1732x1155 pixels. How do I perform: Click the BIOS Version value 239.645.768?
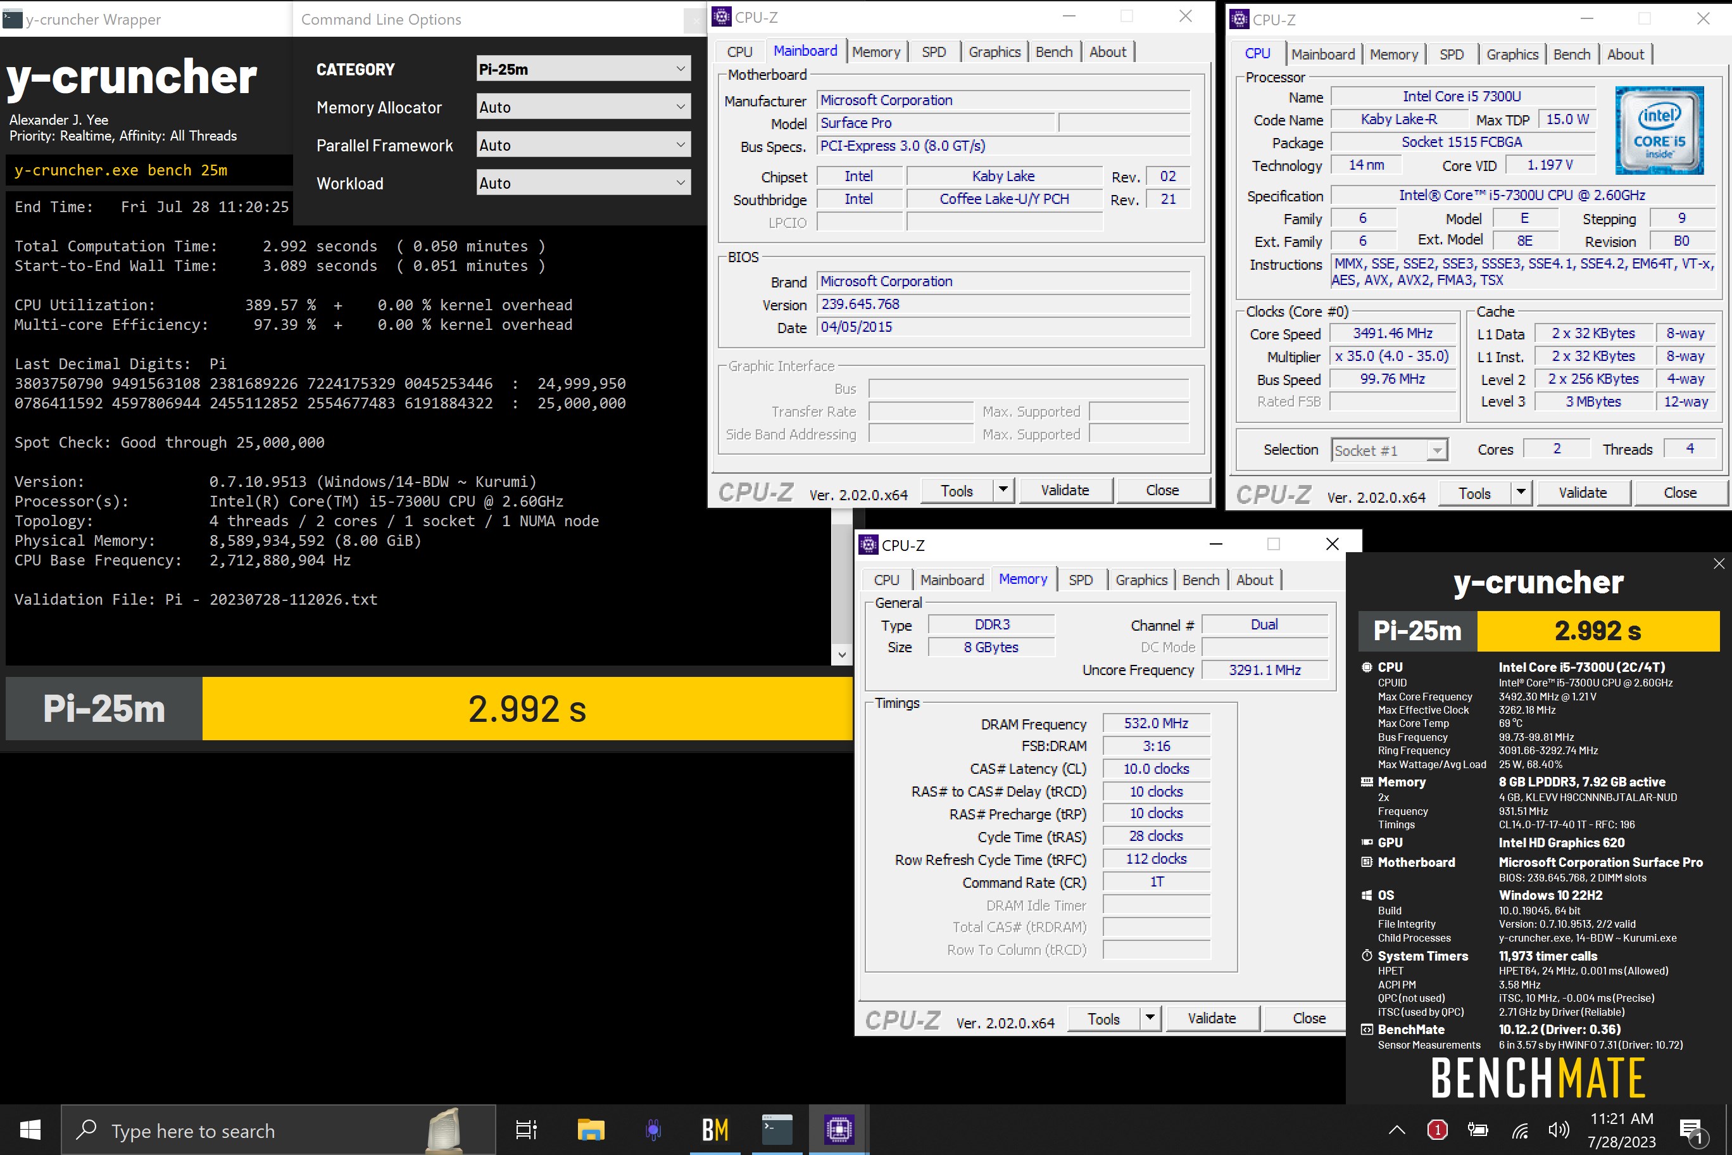[x=1003, y=304]
